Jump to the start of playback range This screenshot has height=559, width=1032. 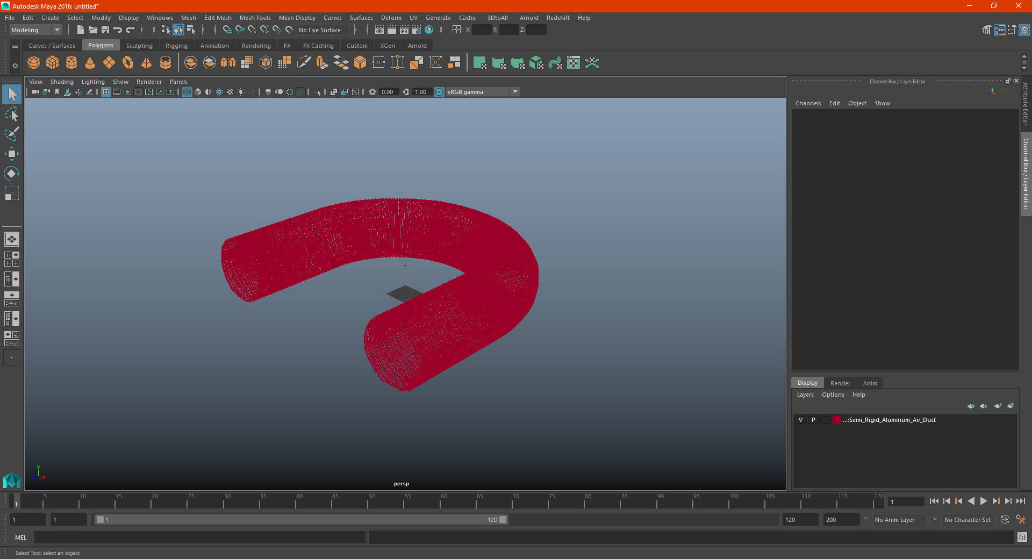click(934, 501)
